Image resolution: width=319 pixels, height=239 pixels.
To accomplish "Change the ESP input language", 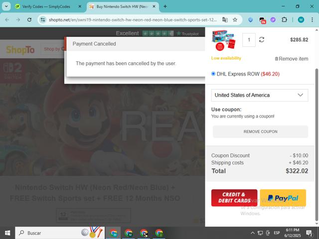I will 277,233.
